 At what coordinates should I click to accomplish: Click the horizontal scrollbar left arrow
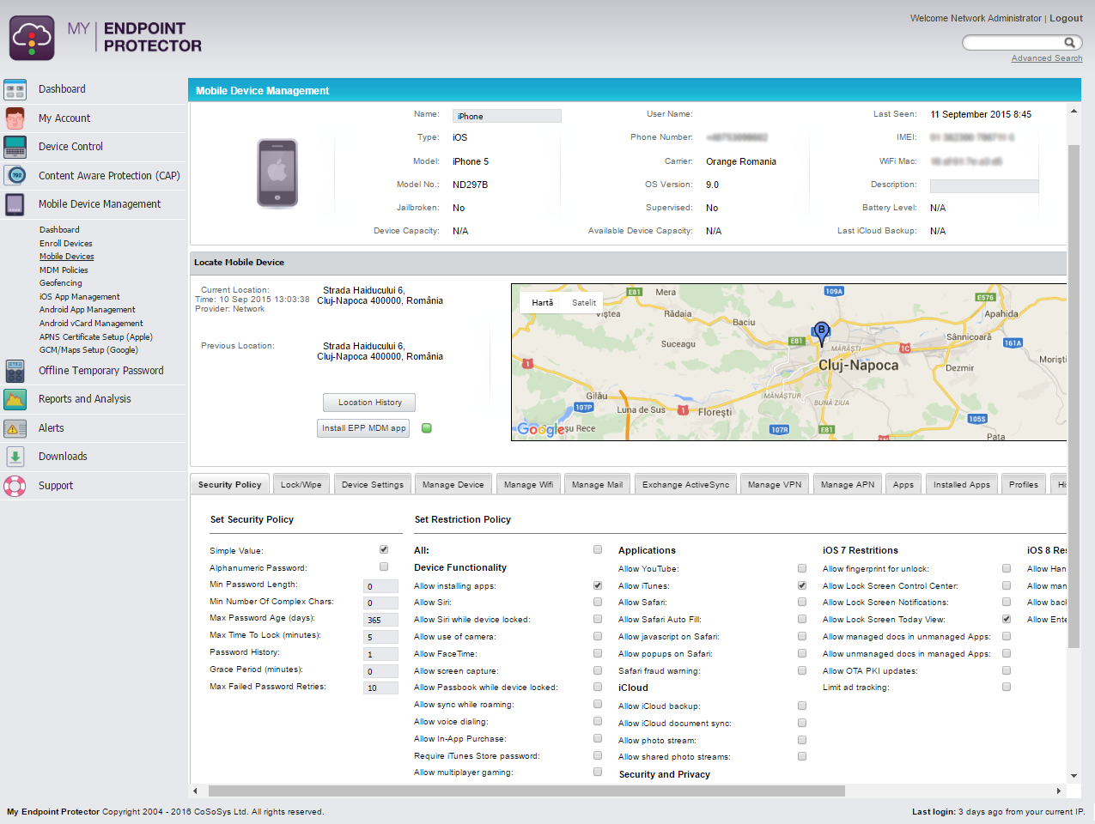coord(196,791)
